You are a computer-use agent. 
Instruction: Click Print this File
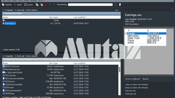[x=131, y=94]
